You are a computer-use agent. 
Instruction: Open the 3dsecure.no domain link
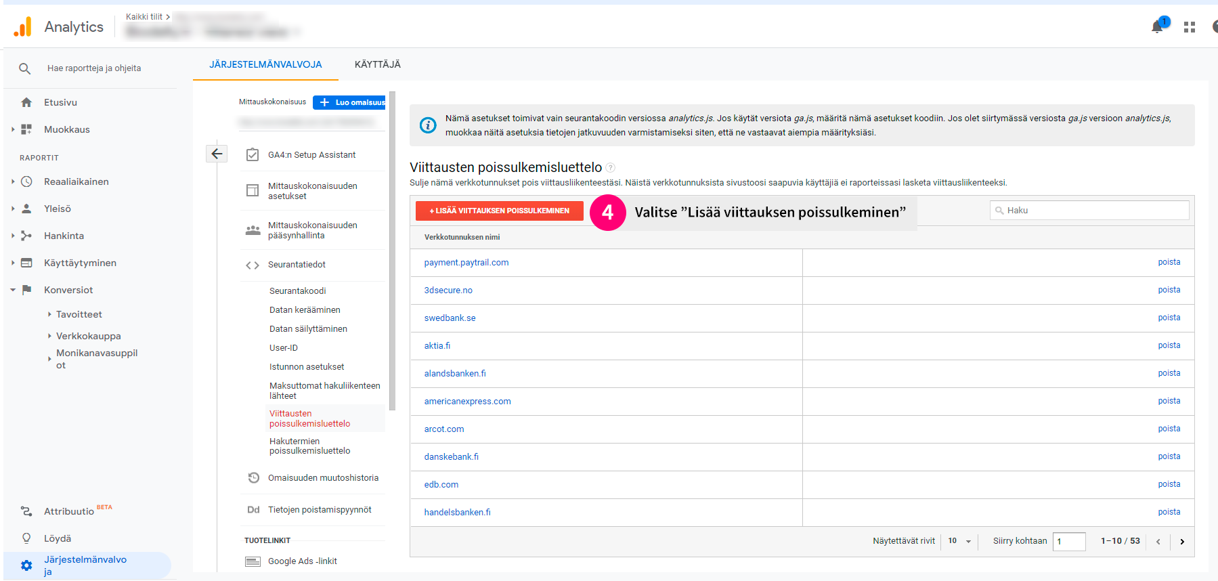click(x=448, y=290)
